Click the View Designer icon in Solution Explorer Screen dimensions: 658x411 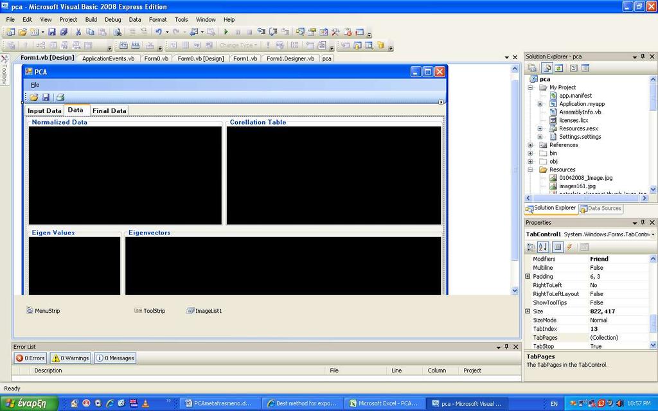click(585, 68)
